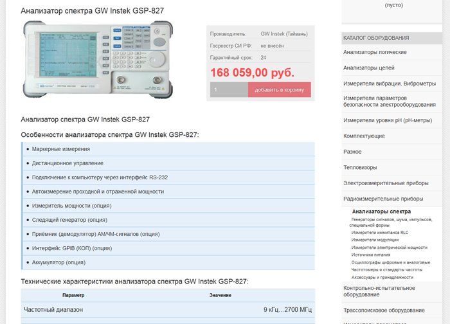Click 'Подключение к компьютеру через интерфейс RS-232' row
Screen dimensions: 450x324
[168, 177]
